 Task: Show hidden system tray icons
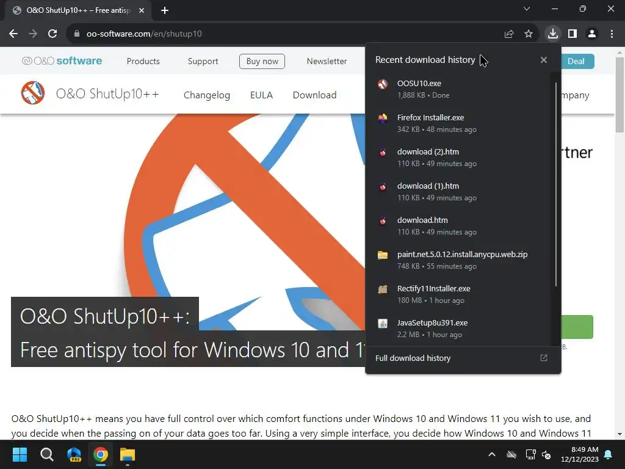[x=492, y=454]
